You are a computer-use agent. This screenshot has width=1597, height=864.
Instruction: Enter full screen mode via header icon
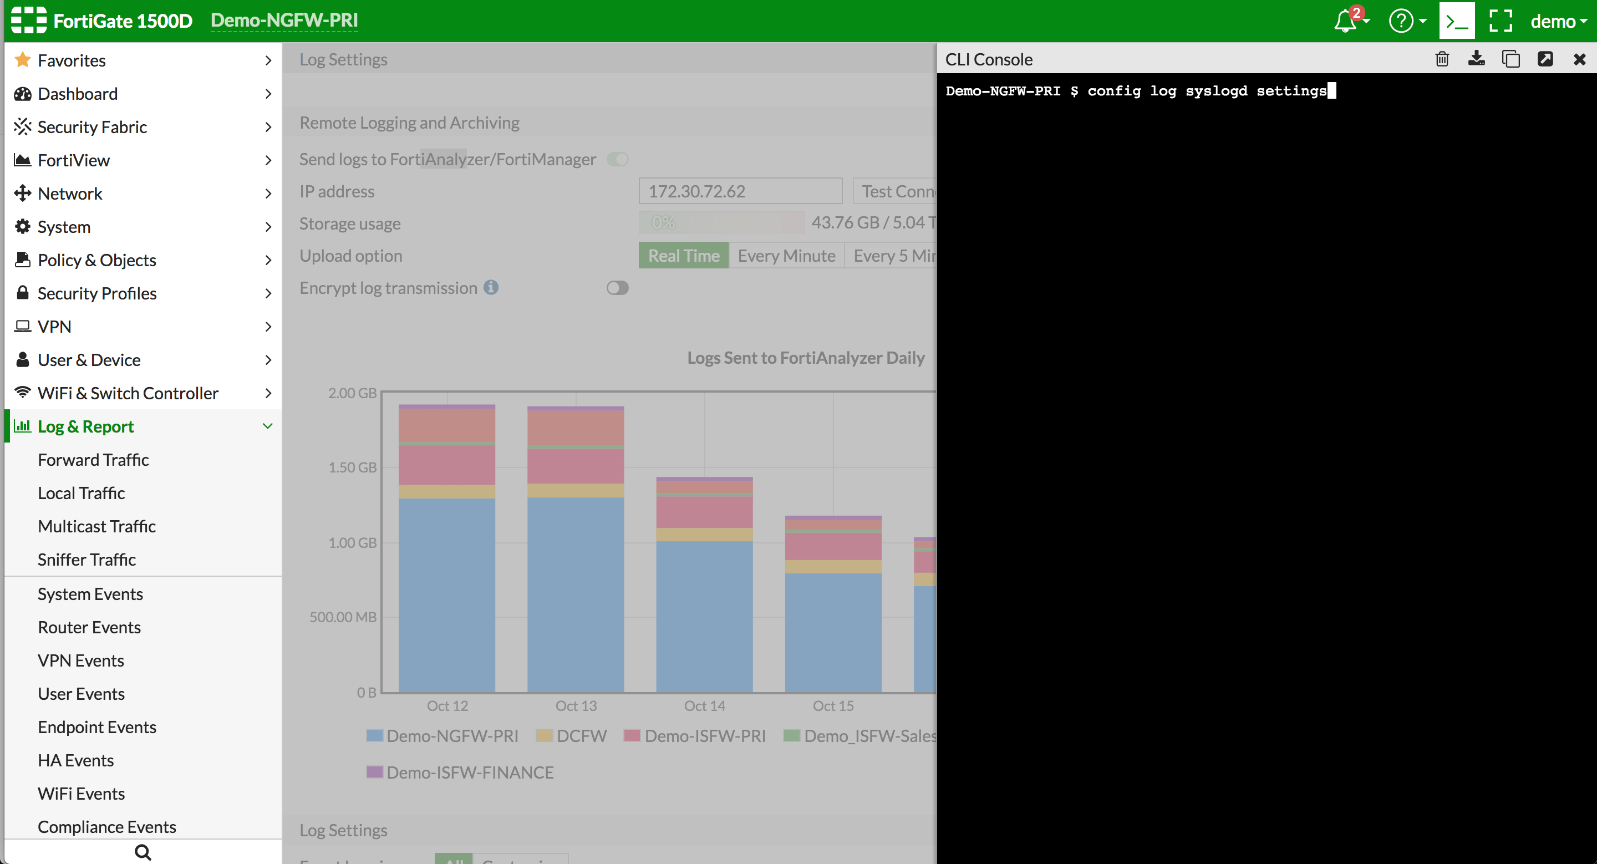pos(1501,21)
